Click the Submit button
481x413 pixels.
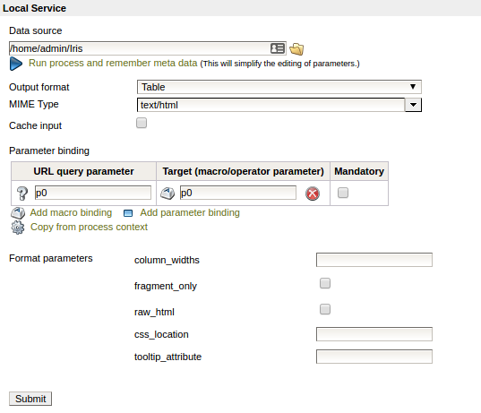tap(30, 399)
